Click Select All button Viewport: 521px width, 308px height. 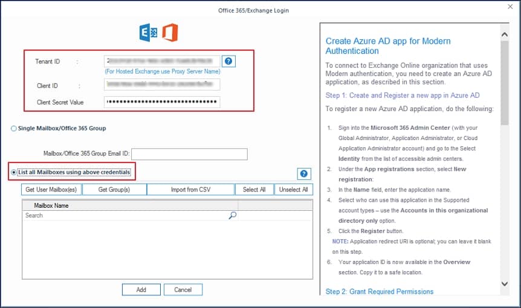pyautogui.click(x=254, y=190)
